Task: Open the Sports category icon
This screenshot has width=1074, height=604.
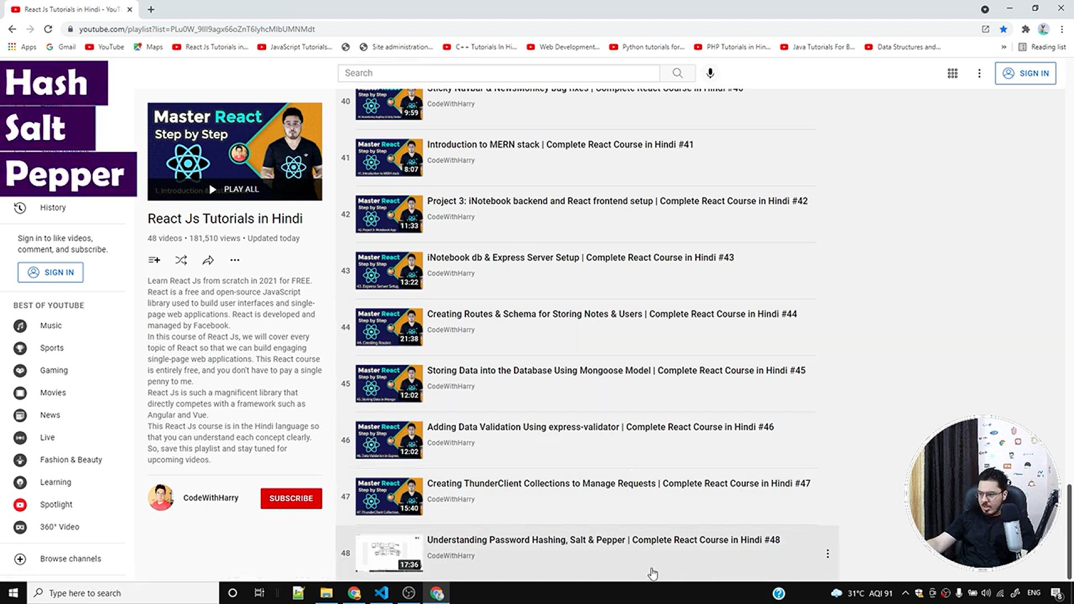Action: point(20,348)
